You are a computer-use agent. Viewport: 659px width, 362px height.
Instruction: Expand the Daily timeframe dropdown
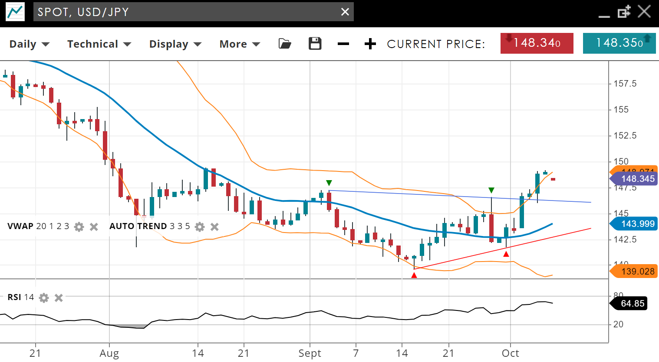pos(30,44)
